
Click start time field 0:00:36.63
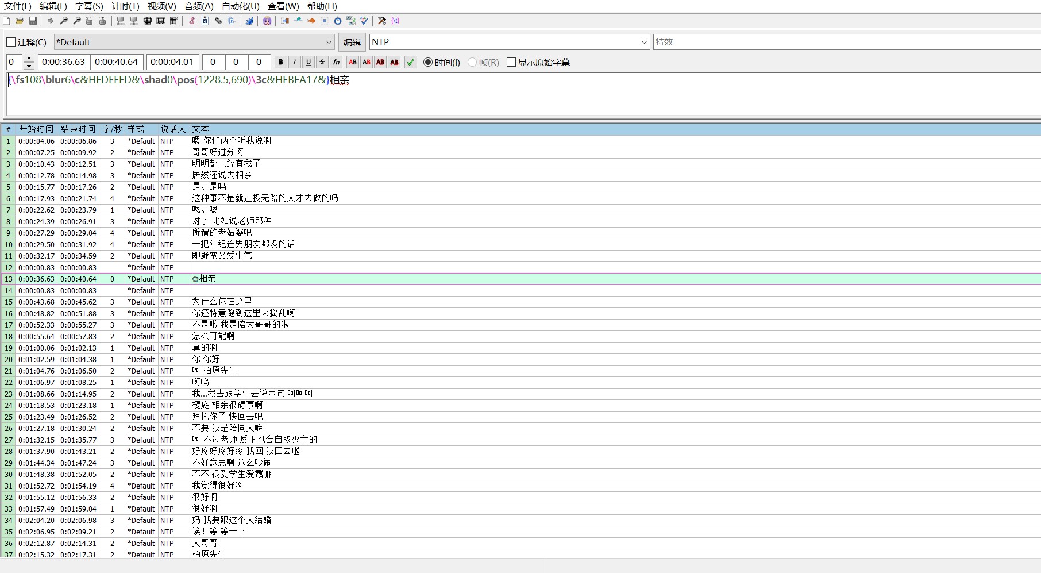point(64,62)
